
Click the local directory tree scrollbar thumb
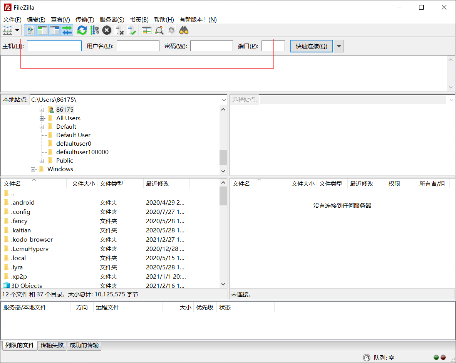pos(223,157)
